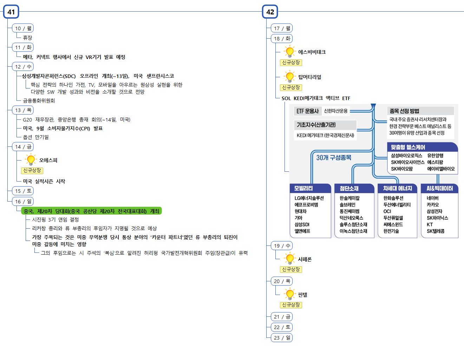Click the 휴장 entry
This screenshot has width=464, height=354.
27,38
